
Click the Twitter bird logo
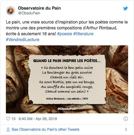[125, 9]
